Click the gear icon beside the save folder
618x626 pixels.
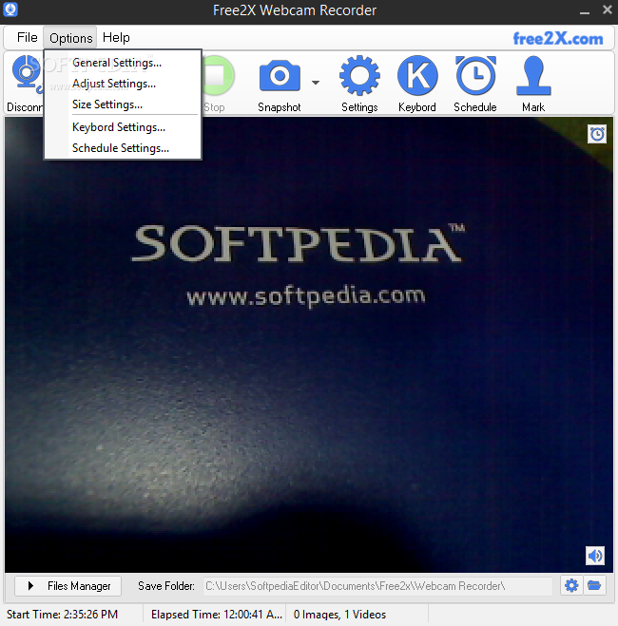(571, 586)
